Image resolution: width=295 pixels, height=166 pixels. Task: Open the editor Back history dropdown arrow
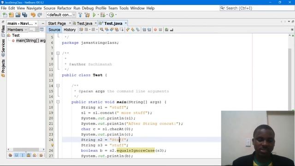pos(89,30)
